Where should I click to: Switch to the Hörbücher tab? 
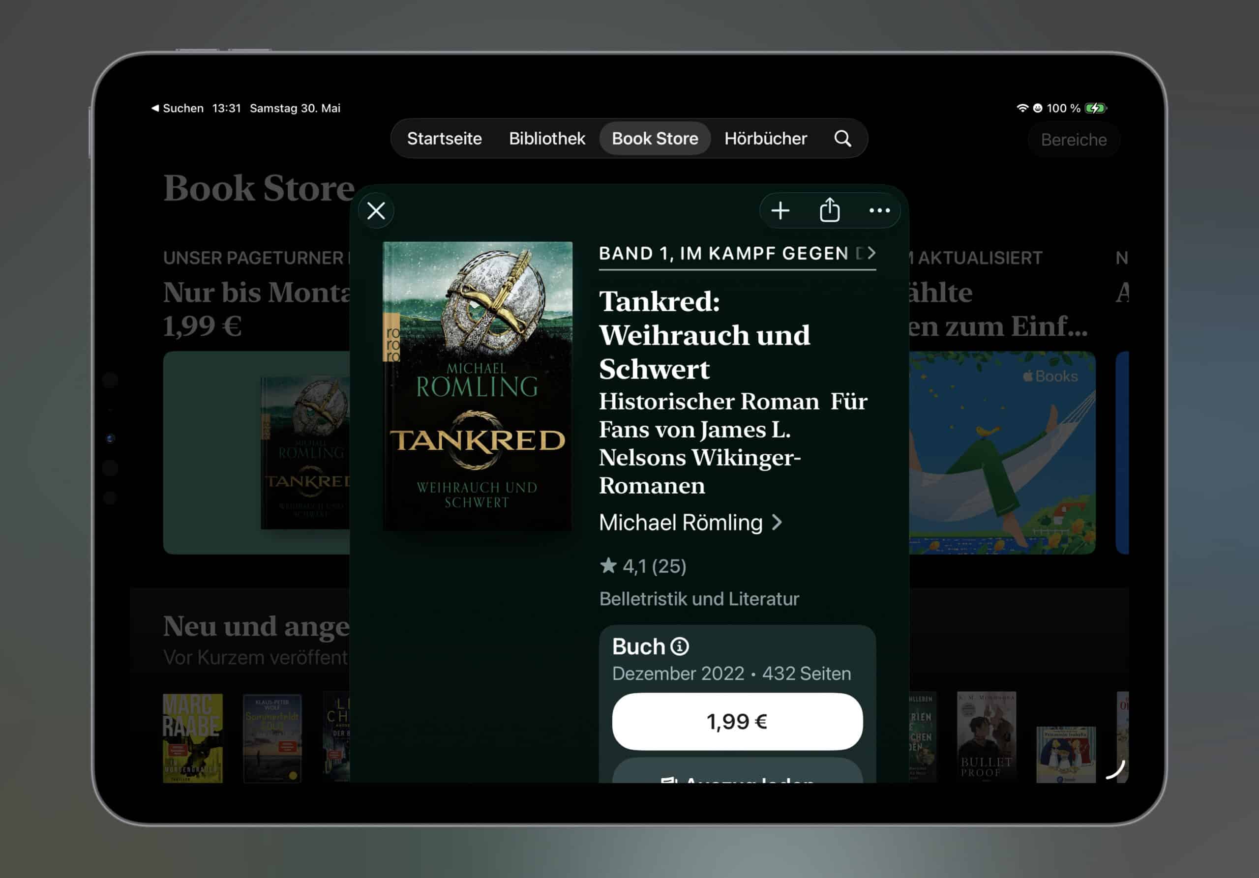point(766,139)
